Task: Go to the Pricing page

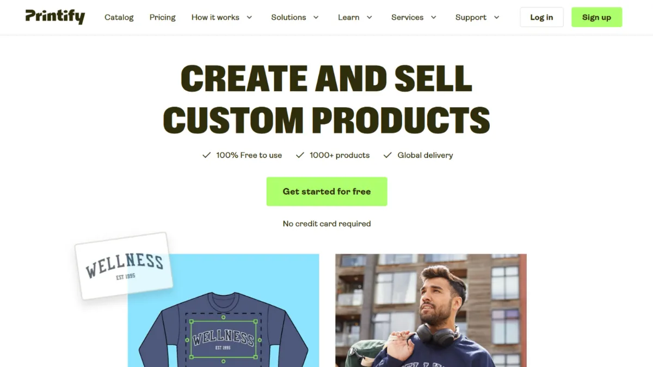Action: (163, 17)
